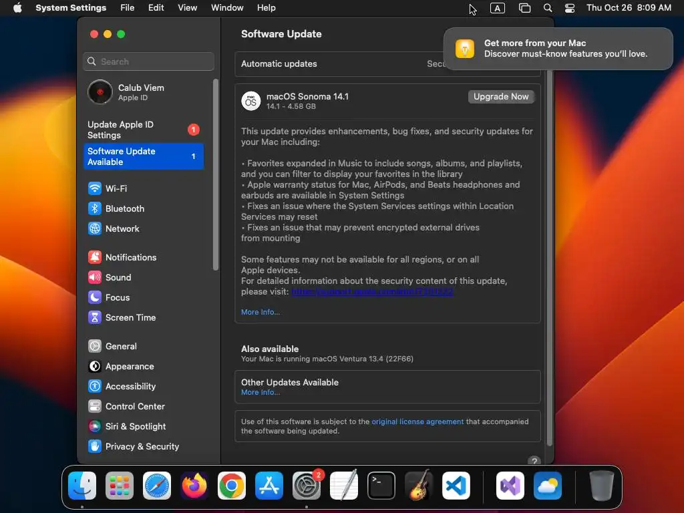Launch Finder from the Dock

tap(82, 486)
